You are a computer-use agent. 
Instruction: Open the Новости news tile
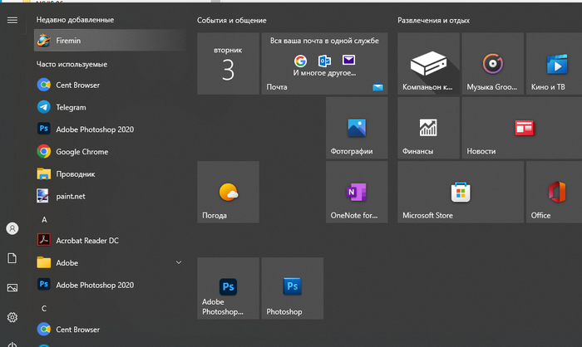tap(522, 128)
